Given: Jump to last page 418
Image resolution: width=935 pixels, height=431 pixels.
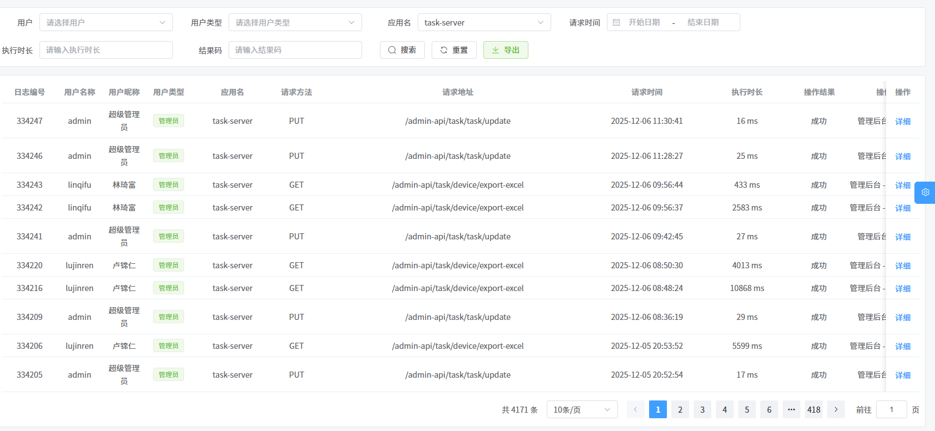Looking at the screenshot, I should pos(814,409).
